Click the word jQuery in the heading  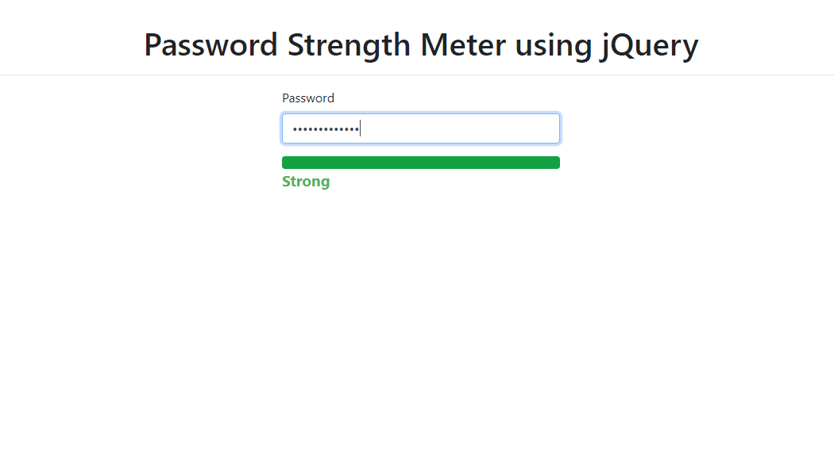pos(650,44)
